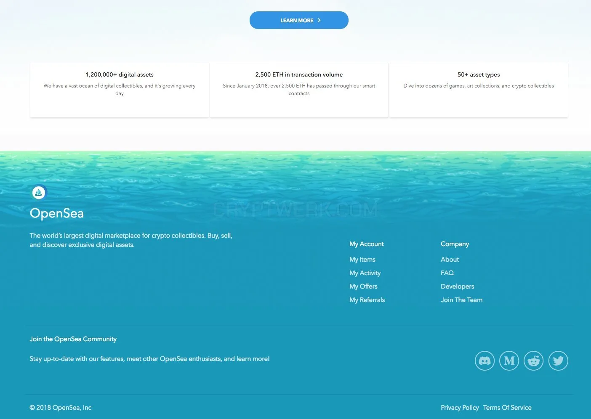This screenshot has width=591, height=419.
Task: Click the 'Since January 2018' description text
Action: tap(299, 90)
